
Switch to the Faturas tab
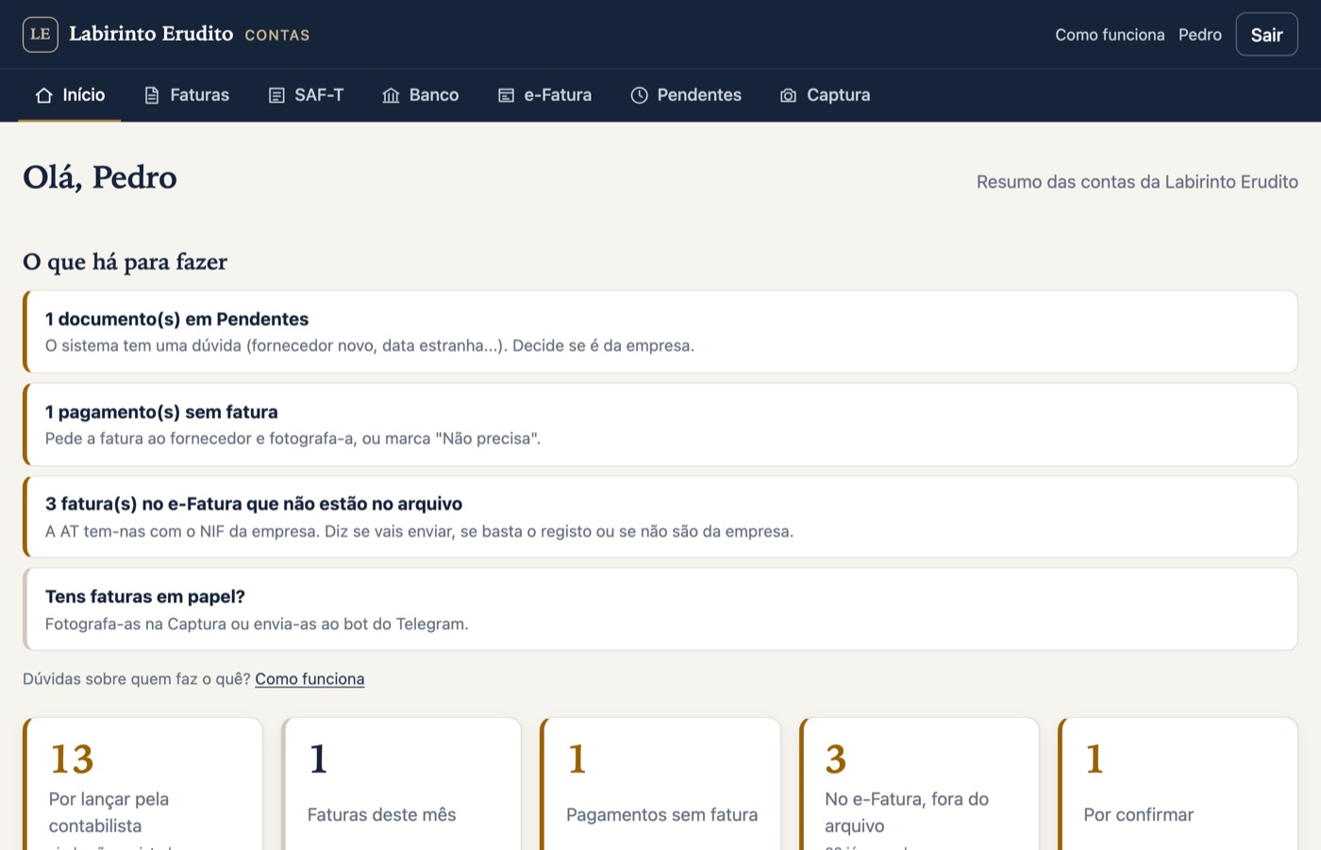coord(187,95)
